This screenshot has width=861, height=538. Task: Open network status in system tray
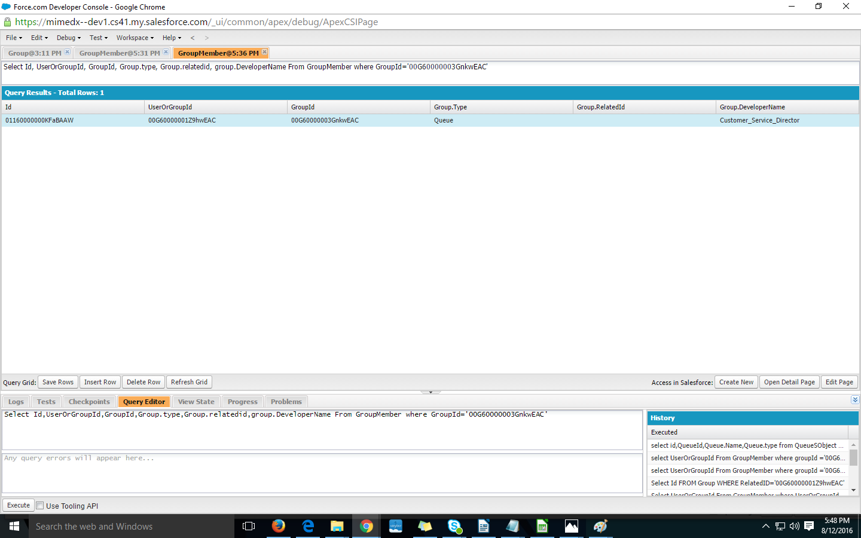pos(780,526)
